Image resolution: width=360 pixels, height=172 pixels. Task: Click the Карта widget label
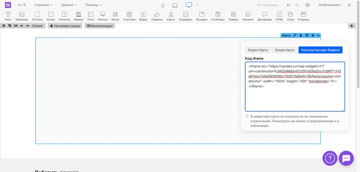tap(286, 36)
